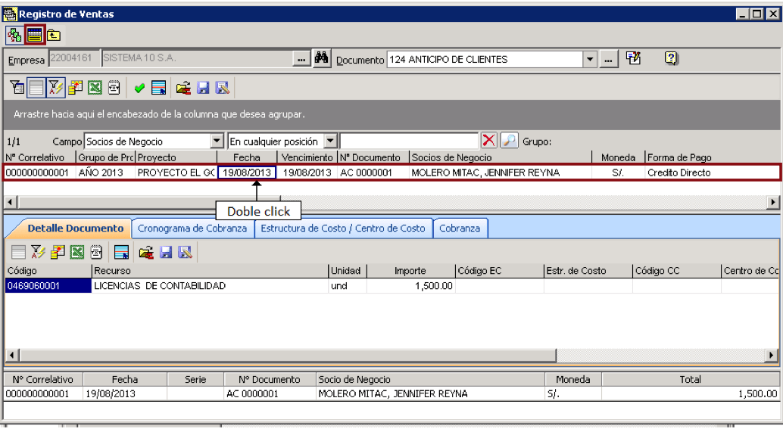The width and height of the screenshot is (783, 429).
Task: Click the red X clear-search icon
Action: [488, 141]
